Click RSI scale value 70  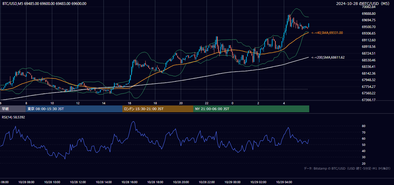coord(363,132)
